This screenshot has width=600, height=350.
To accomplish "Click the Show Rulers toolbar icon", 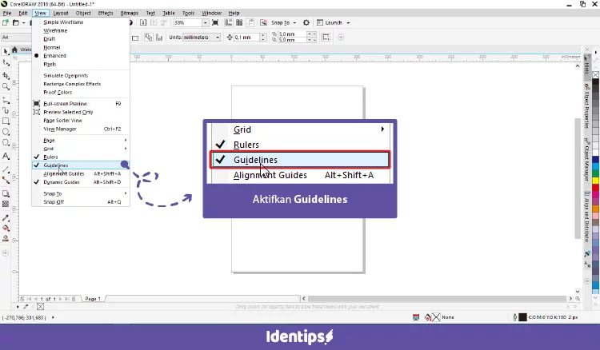I will [229, 23].
